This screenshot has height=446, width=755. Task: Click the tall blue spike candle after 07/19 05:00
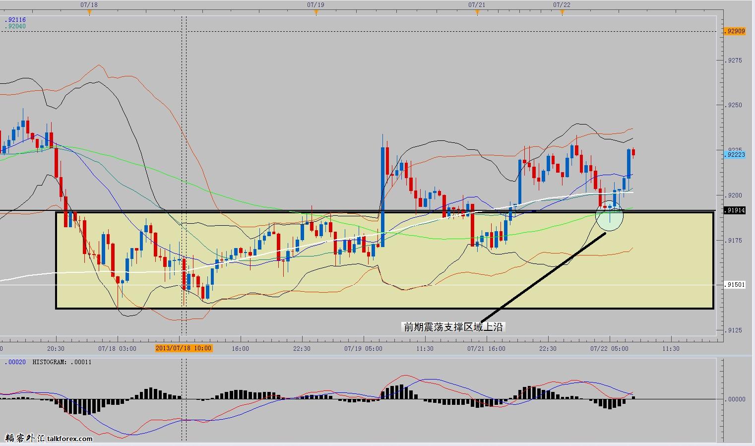click(x=383, y=196)
